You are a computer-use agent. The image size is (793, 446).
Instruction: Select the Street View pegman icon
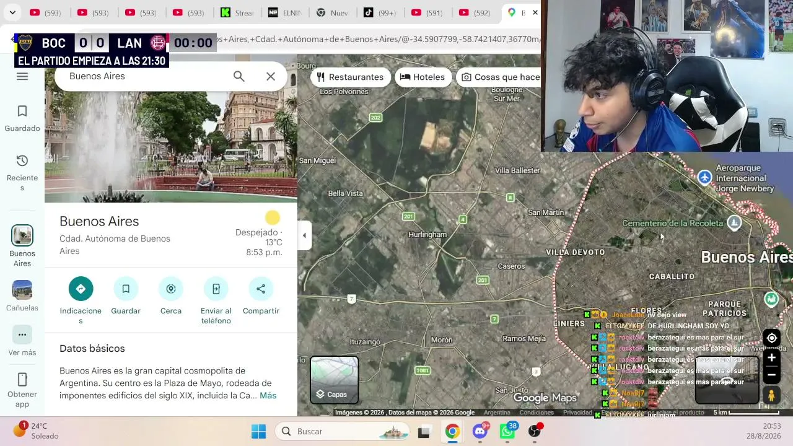[x=771, y=395]
